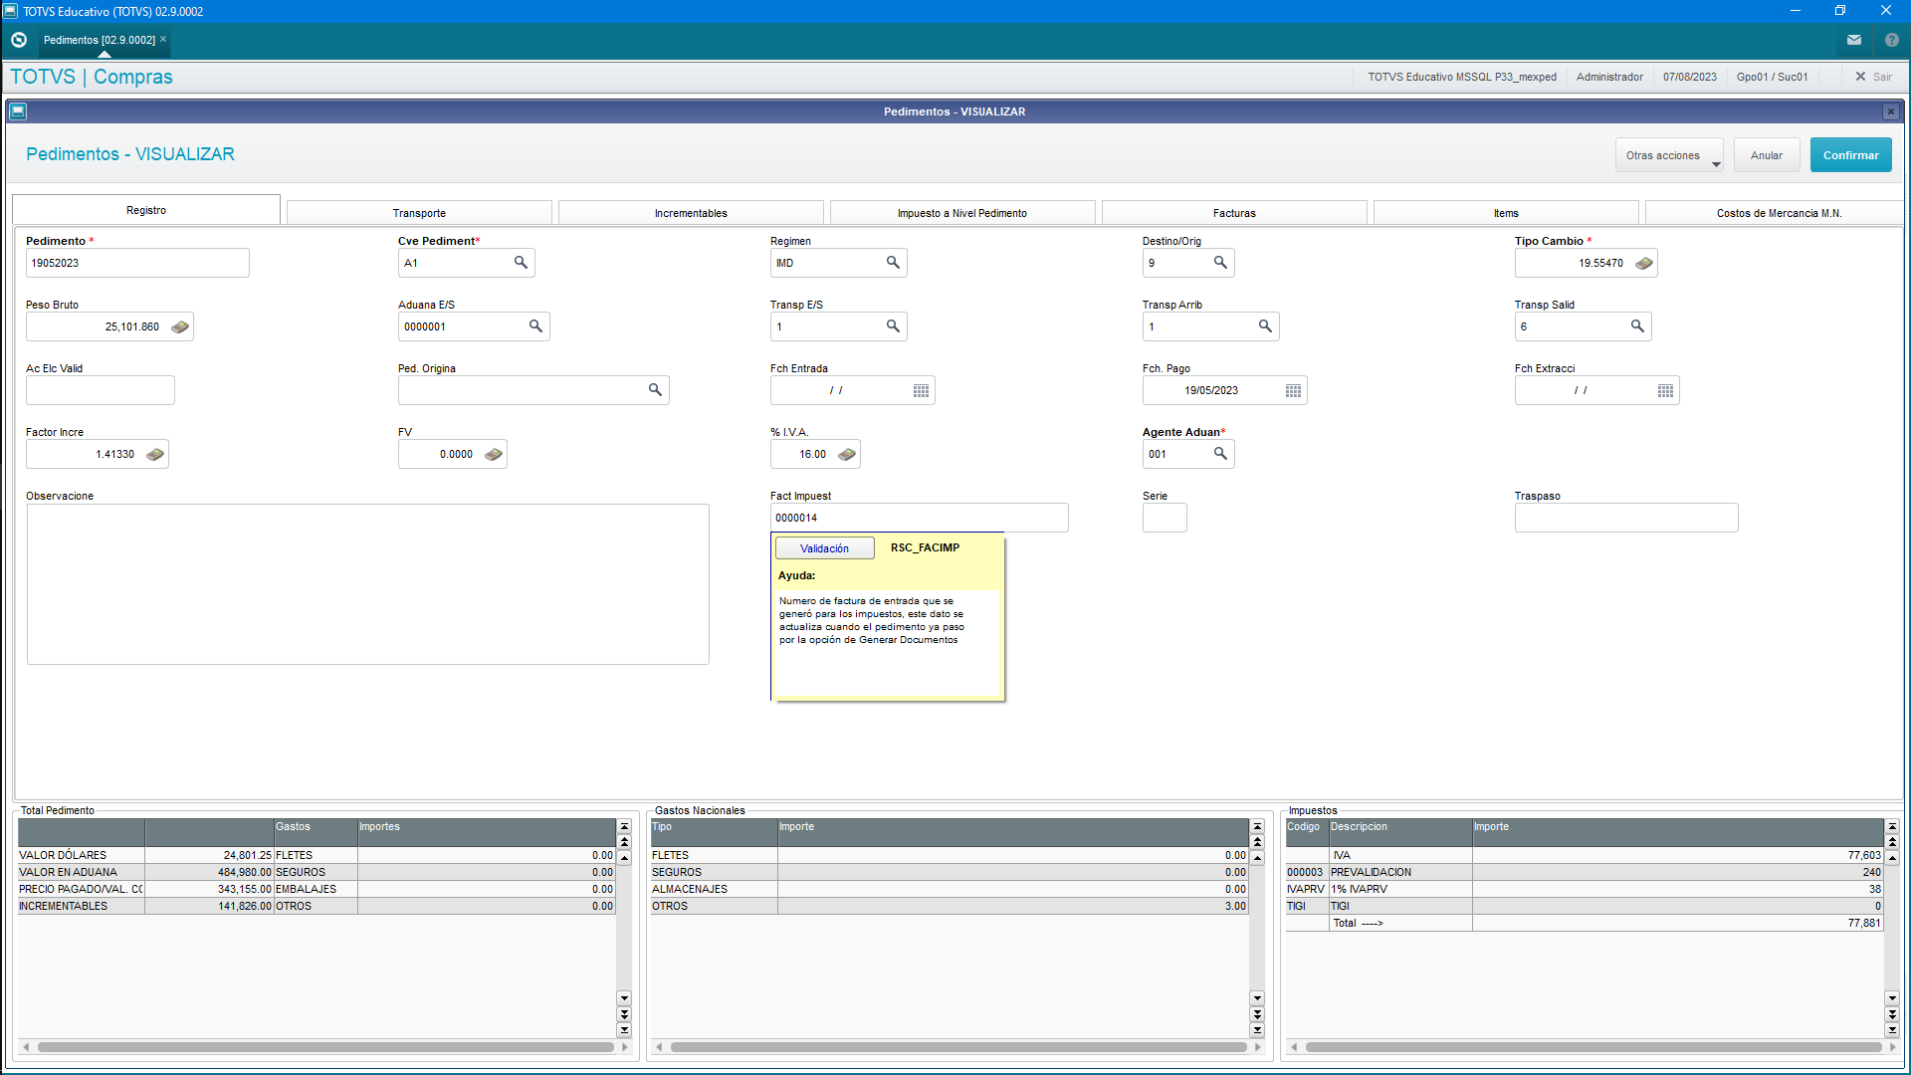Click the Destino/Orig lookup magnifier
Viewport: 1911px width, 1075px height.
pyautogui.click(x=1220, y=263)
